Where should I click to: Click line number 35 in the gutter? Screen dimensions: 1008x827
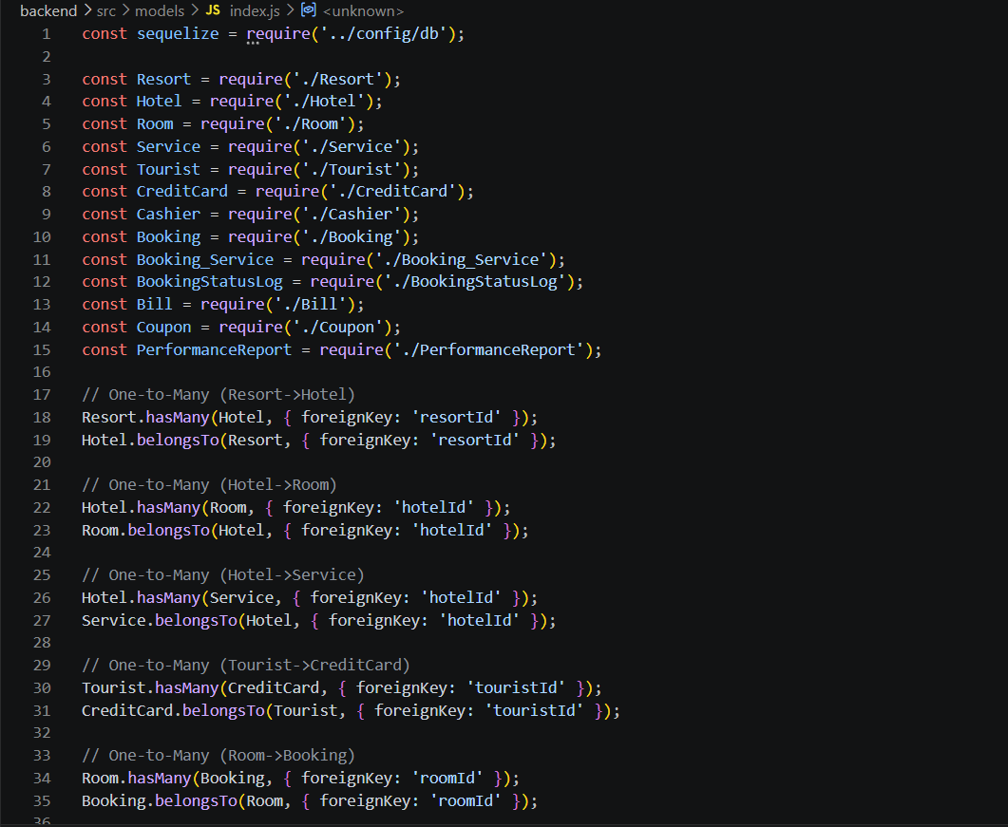(x=42, y=800)
